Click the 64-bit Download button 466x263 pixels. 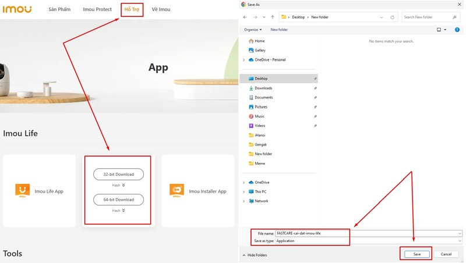(x=119, y=200)
